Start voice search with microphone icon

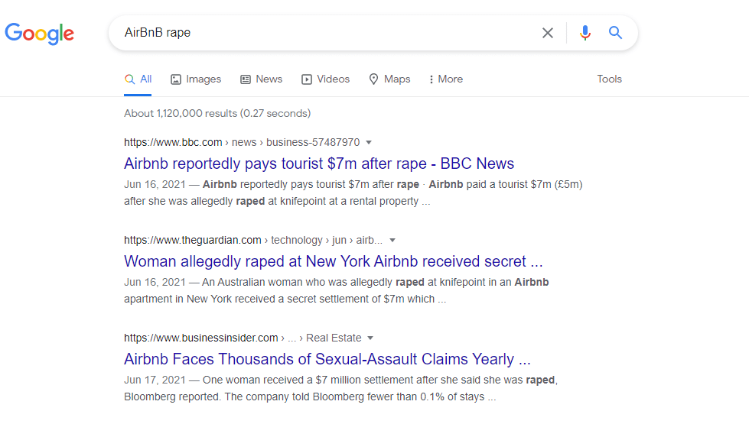585,33
